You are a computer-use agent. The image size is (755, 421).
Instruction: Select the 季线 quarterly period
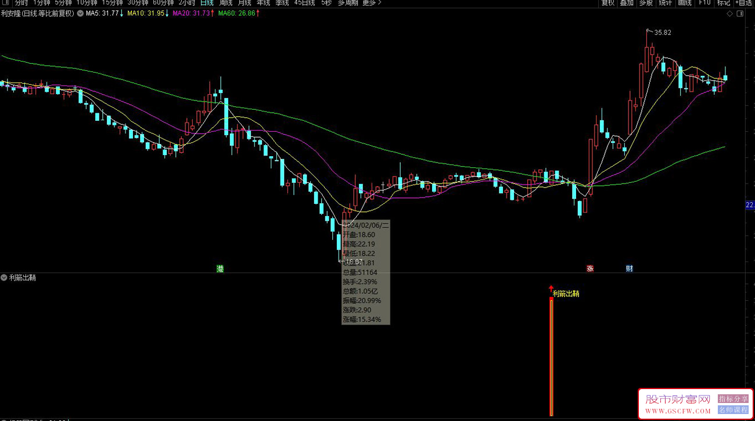coord(282,3)
